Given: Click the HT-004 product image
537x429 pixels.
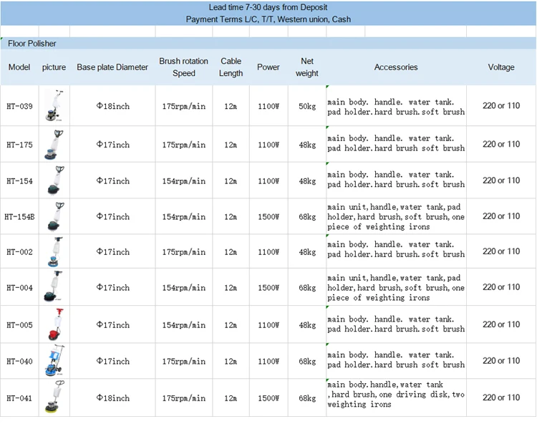Looking at the screenshot, I should 54,287.
